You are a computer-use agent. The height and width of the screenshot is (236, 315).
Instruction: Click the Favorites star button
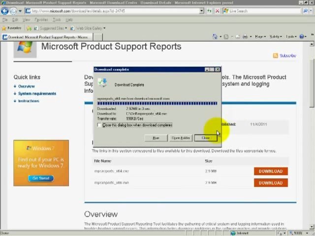11,28
